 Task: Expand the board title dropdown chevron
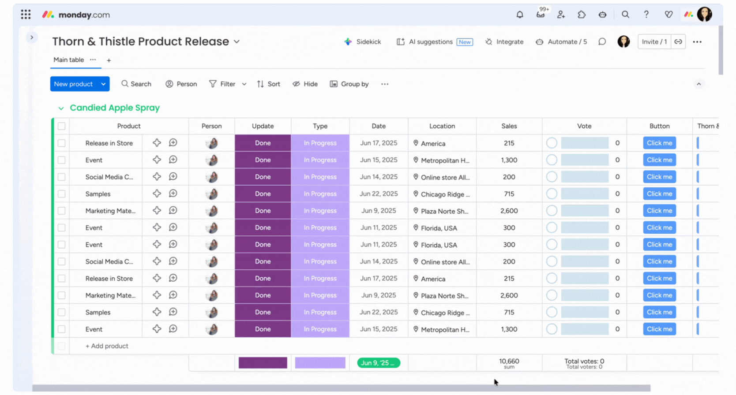click(x=237, y=41)
